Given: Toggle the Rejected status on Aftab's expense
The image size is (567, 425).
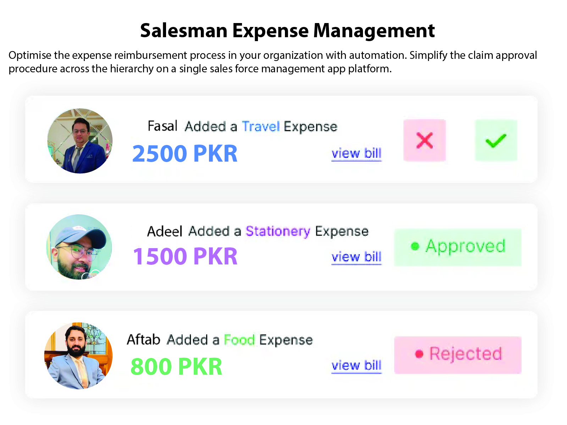Looking at the screenshot, I should [458, 354].
